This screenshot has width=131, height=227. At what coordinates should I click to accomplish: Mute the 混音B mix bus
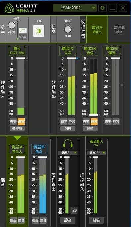(x=43, y=220)
